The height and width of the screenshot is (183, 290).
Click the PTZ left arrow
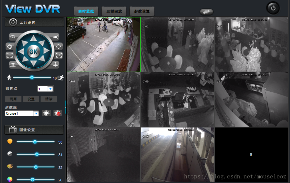(20, 52)
